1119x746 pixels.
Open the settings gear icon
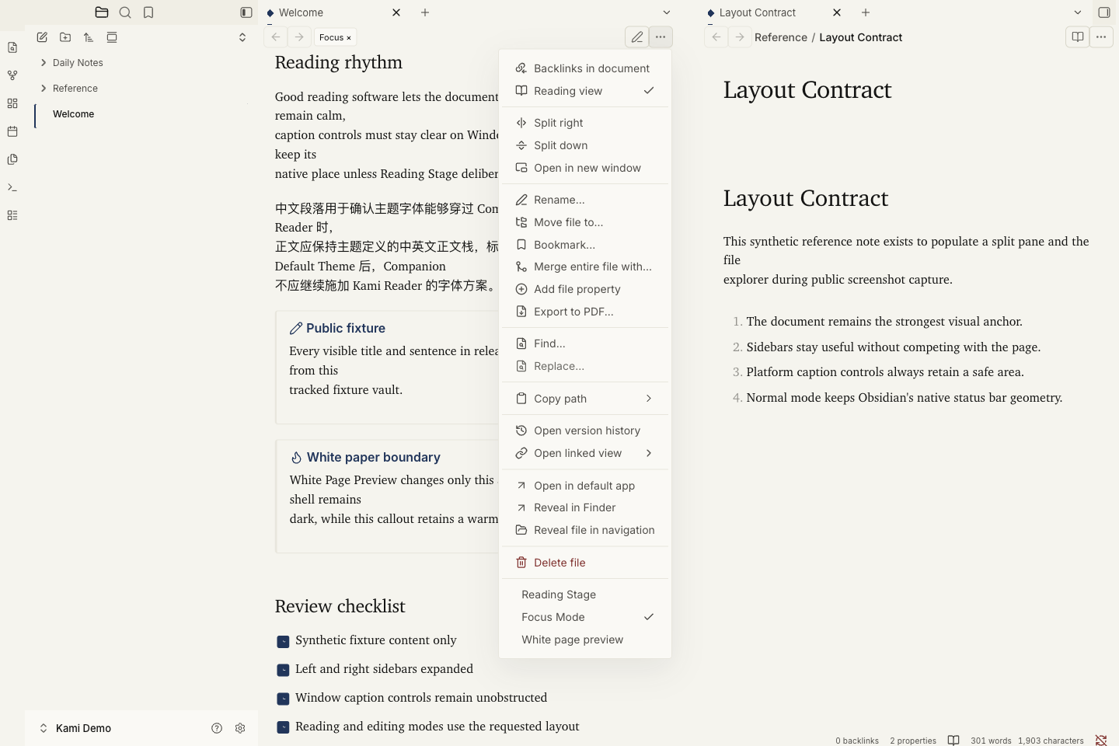click(x=240, y=728)
